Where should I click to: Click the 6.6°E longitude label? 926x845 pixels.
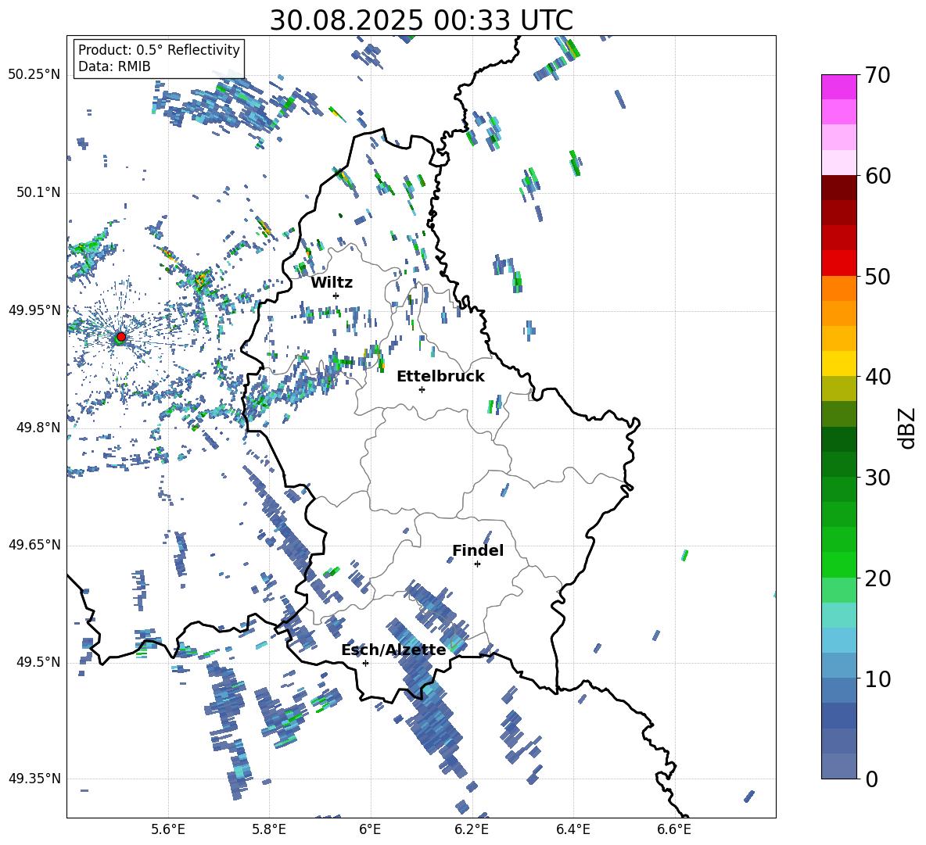[x=674, y=829]
